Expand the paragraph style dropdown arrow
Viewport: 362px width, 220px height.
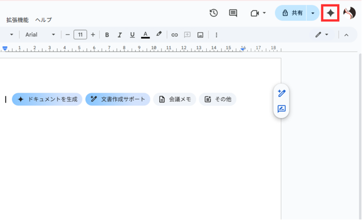[x=11, y=35]
